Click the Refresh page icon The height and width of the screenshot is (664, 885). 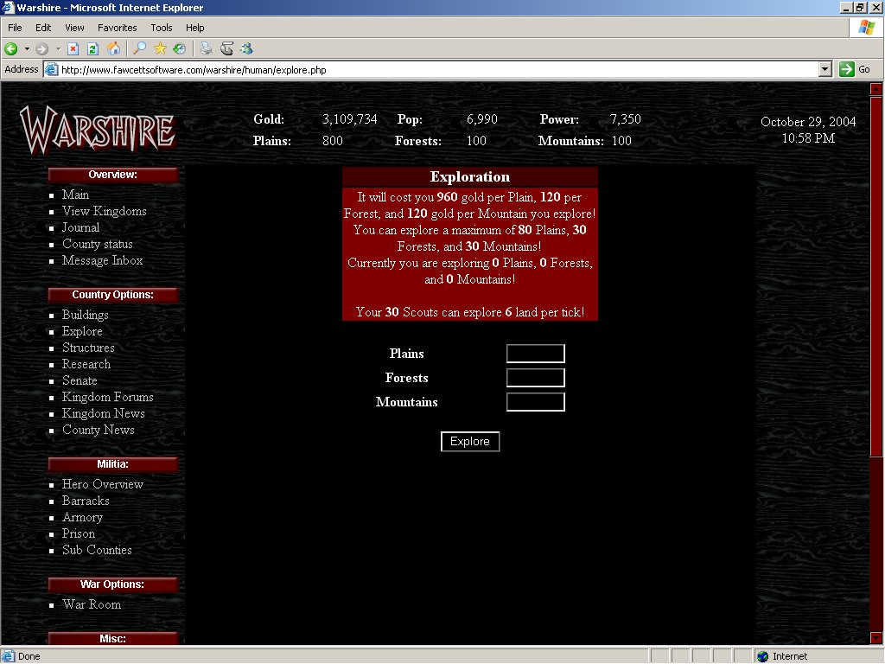[x=91, y=48]
